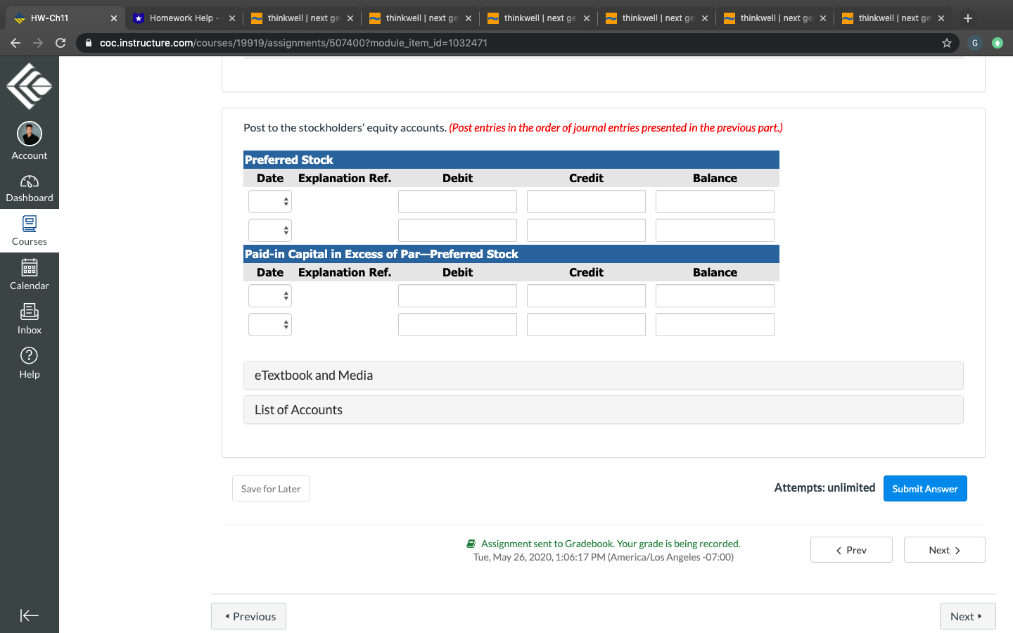Screen dimensions: 1013x633
Task: Open the Account profile in the sidebar
Action: (x=29, y=141)
